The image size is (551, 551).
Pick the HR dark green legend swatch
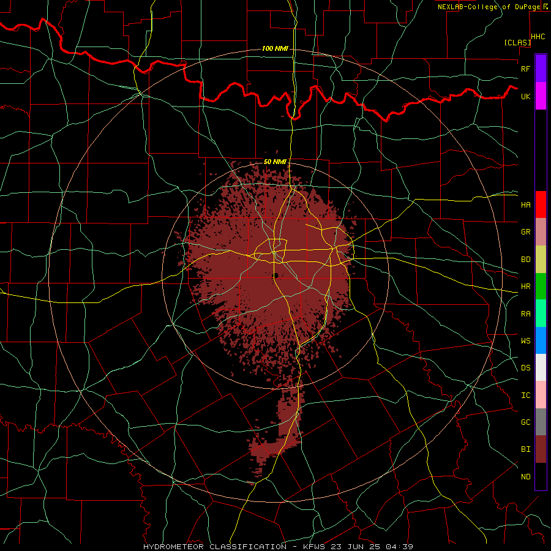541,287
